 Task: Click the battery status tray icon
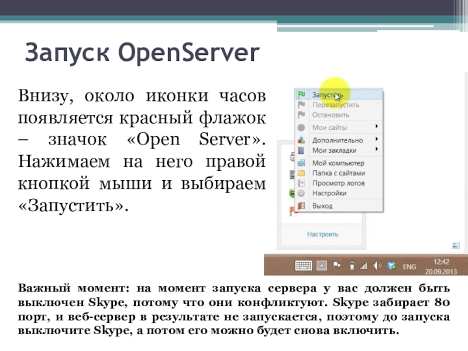point(351,266)
